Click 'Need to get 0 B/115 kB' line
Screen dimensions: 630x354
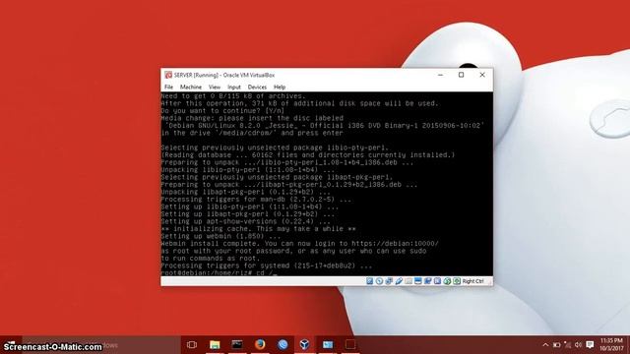233,96
